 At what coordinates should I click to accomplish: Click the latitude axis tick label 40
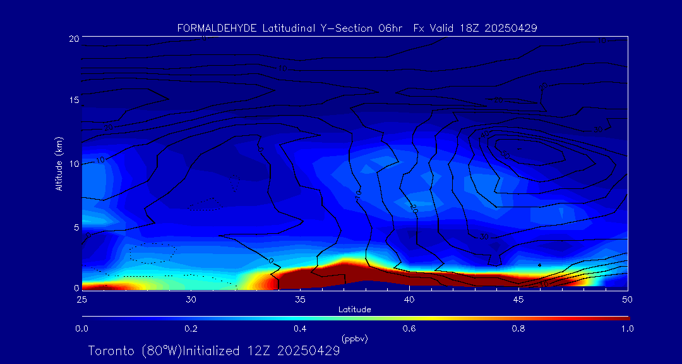coord(409,300)
